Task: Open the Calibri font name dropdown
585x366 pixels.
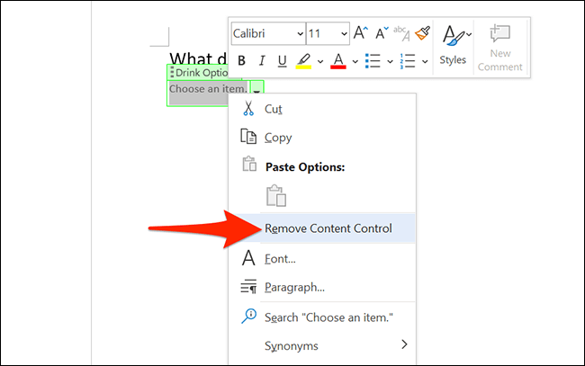Action: pyautogui.click(x=268, y=33)
